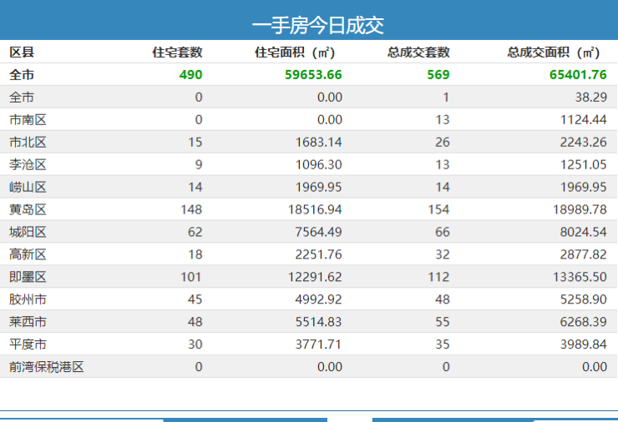This screenshot has width=618, height=422.
Task: Select the 市南区 district row label
Action: tap(28, 120)
